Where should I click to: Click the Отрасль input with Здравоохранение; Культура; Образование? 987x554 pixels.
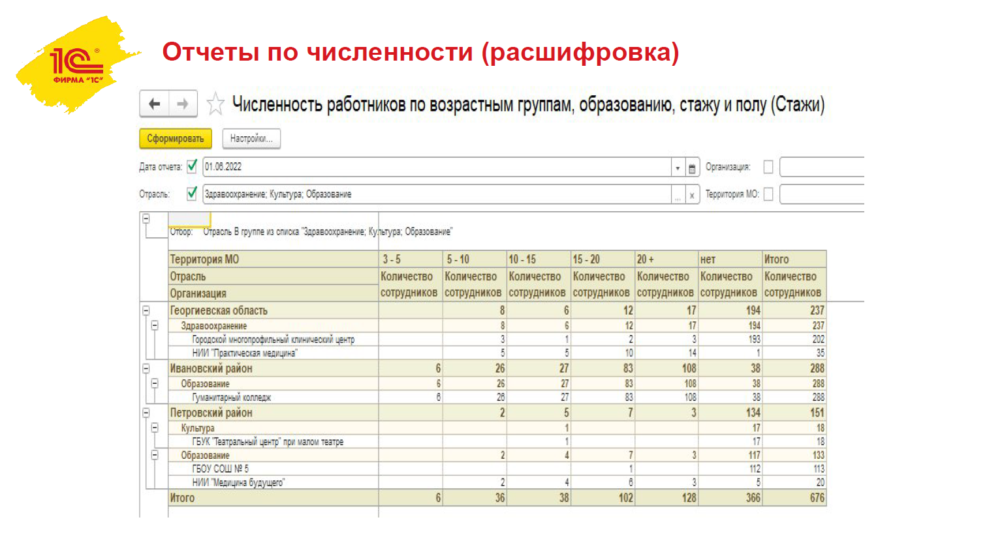pos(437,195)
